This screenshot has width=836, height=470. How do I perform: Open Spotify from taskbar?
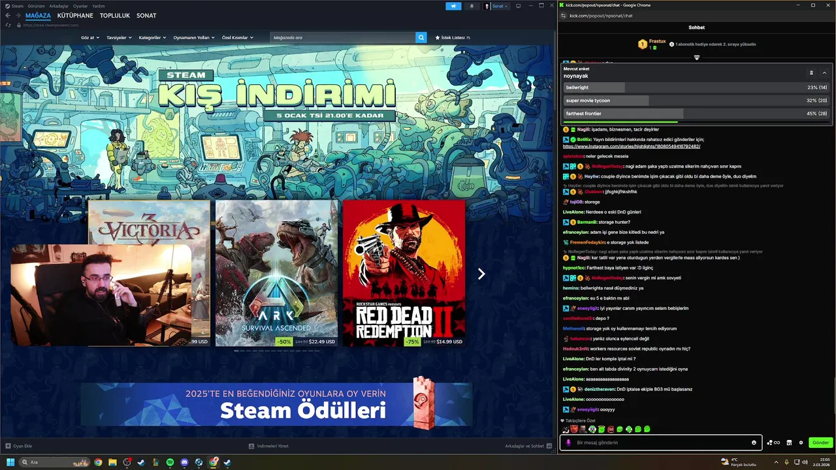170,462
